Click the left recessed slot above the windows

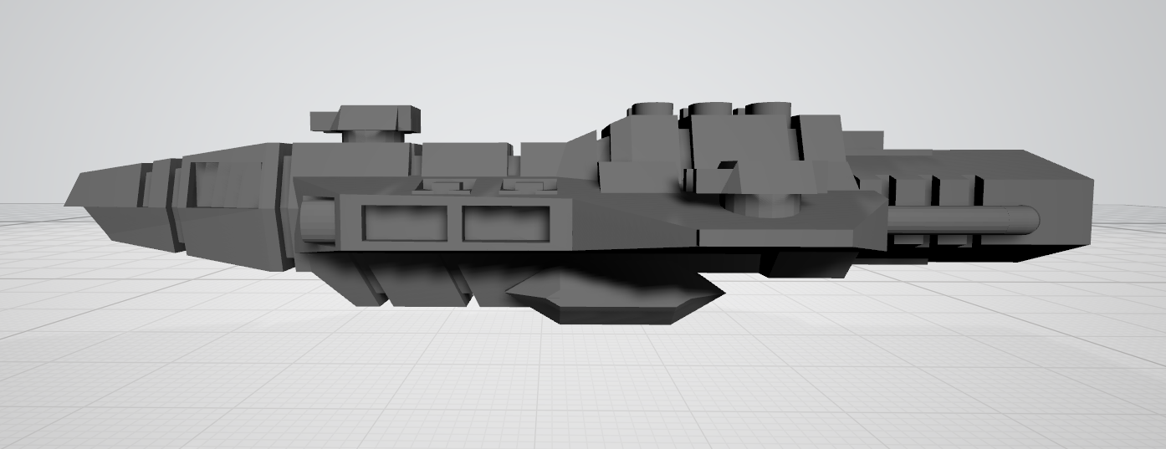pyautogui.click(x=442, y=186)
